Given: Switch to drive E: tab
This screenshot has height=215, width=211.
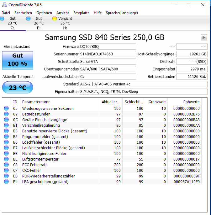Looking at the screenshot, I should point(39,23).
